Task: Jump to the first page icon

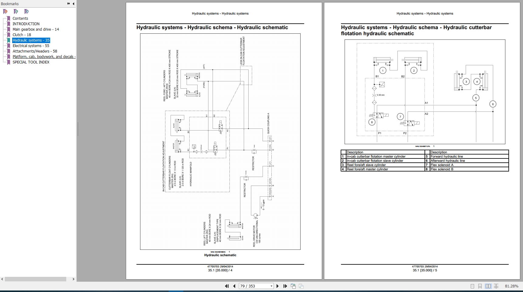Action: pos(227,286)
